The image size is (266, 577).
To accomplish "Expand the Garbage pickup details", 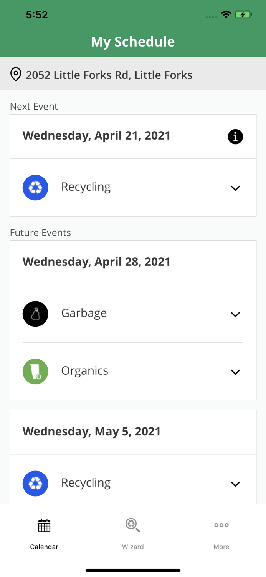I will click(x=235, y=314).
